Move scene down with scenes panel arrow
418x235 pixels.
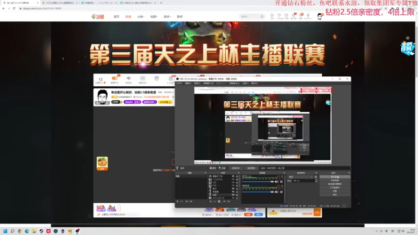coord(191,202)
